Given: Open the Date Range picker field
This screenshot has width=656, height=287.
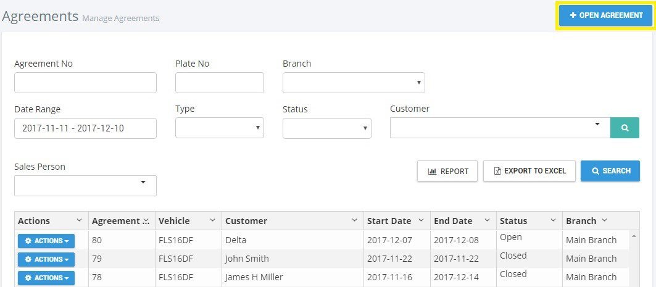Looking at the screenshot, I should pyautogui.click(x=85, y=128).
